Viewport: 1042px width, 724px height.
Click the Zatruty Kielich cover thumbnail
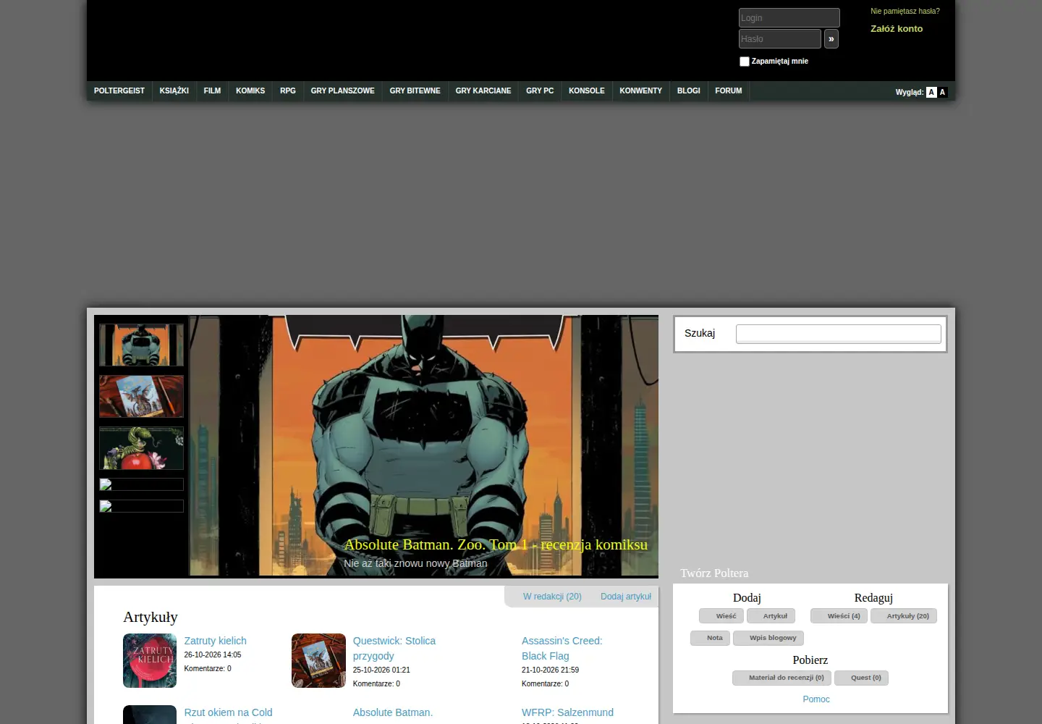(x=150, y=660)
